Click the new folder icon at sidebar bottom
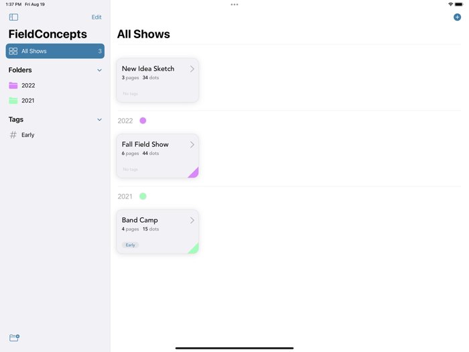Viewport: 469px width, 352px height. [14, 338]
